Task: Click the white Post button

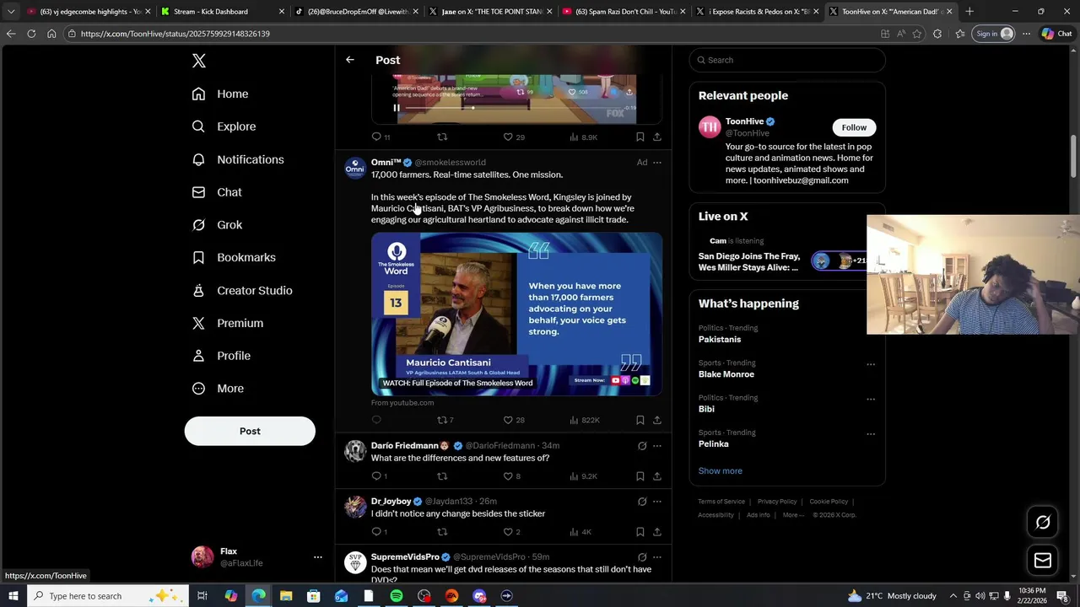Action: (x=250, y=431)
